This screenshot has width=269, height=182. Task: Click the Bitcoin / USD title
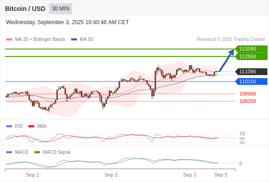25,9
